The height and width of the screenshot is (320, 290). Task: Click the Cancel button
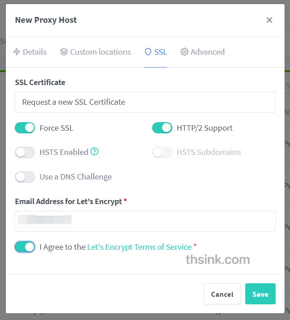(222, 294)
